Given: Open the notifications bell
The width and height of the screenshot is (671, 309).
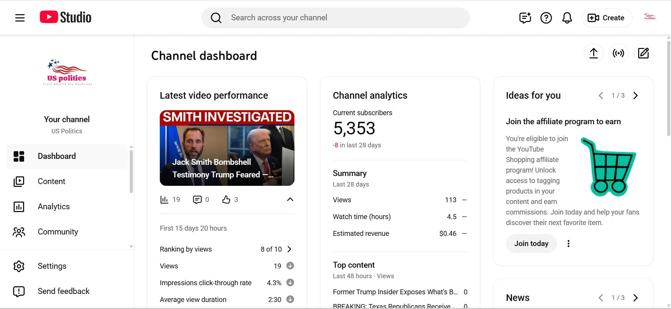Looking at the screenshot, I should tap(567, 18).
